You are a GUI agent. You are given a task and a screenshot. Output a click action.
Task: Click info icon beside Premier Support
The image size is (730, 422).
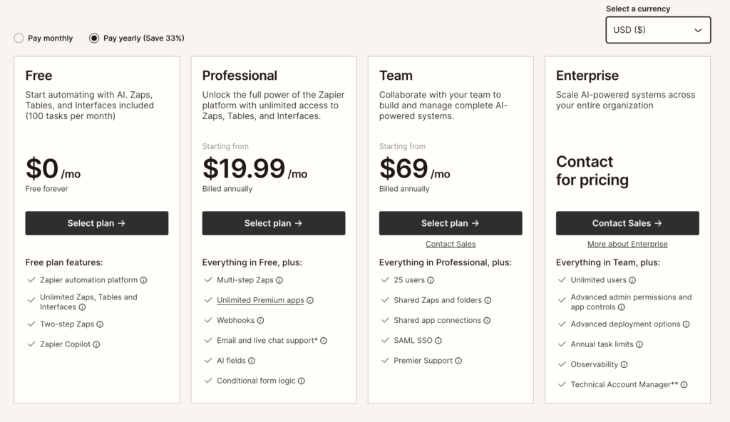click(458, 361)
